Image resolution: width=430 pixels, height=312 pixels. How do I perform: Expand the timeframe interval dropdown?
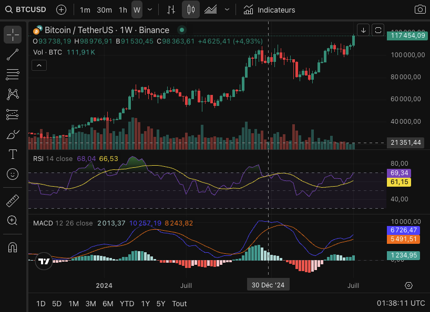[150, 10]
